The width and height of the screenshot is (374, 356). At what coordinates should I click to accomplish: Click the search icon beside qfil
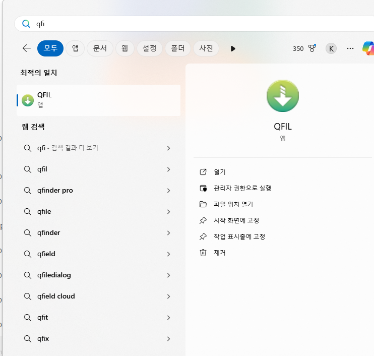pos(28,169)
